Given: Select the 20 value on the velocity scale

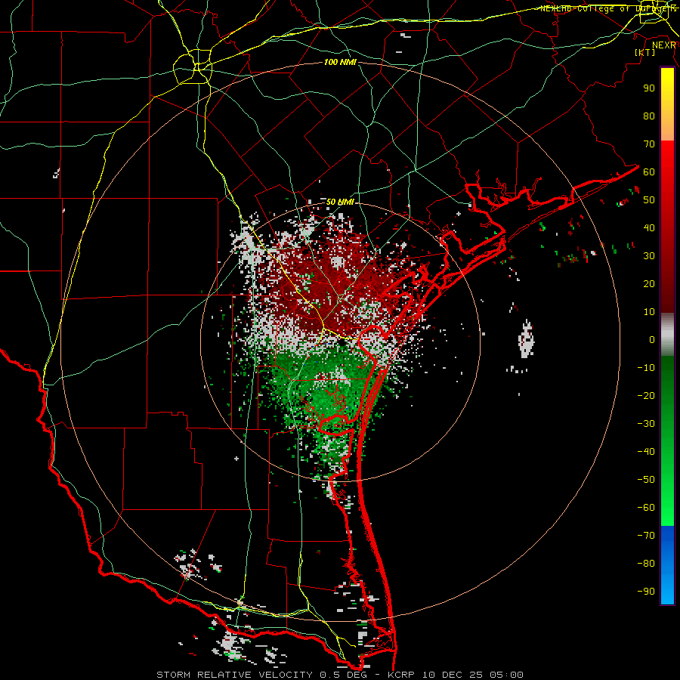Looking at the screenshot, I should coord(649,283).
